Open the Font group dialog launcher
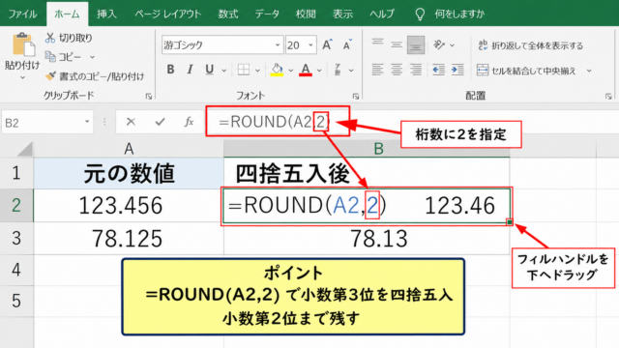Screen dimensions: 619x348 tap(356, 97)
